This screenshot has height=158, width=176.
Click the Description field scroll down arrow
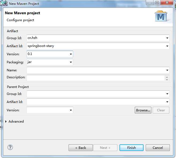(167, 80)
